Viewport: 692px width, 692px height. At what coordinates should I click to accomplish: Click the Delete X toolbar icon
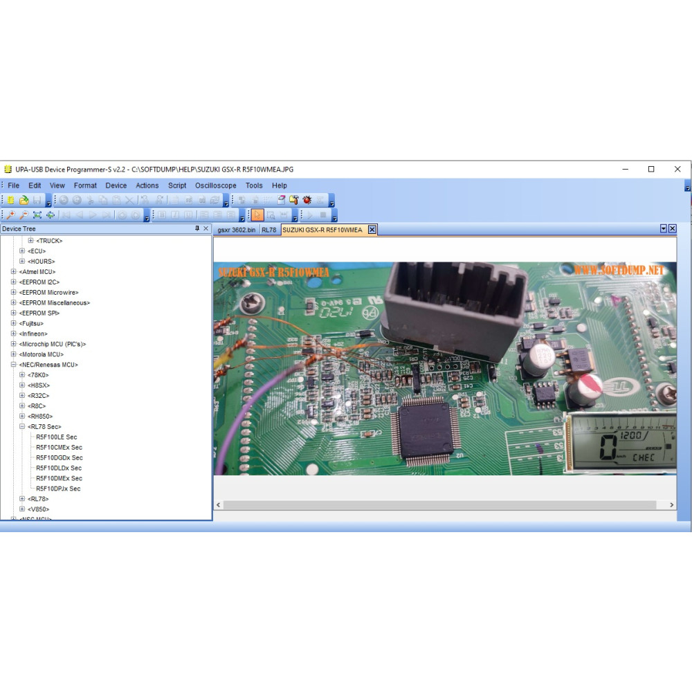pyautogui.click(x=129, y=200)
